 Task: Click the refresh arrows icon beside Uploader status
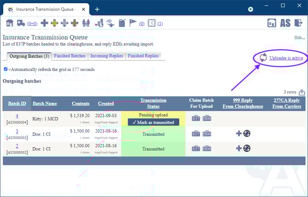[263, 58]
